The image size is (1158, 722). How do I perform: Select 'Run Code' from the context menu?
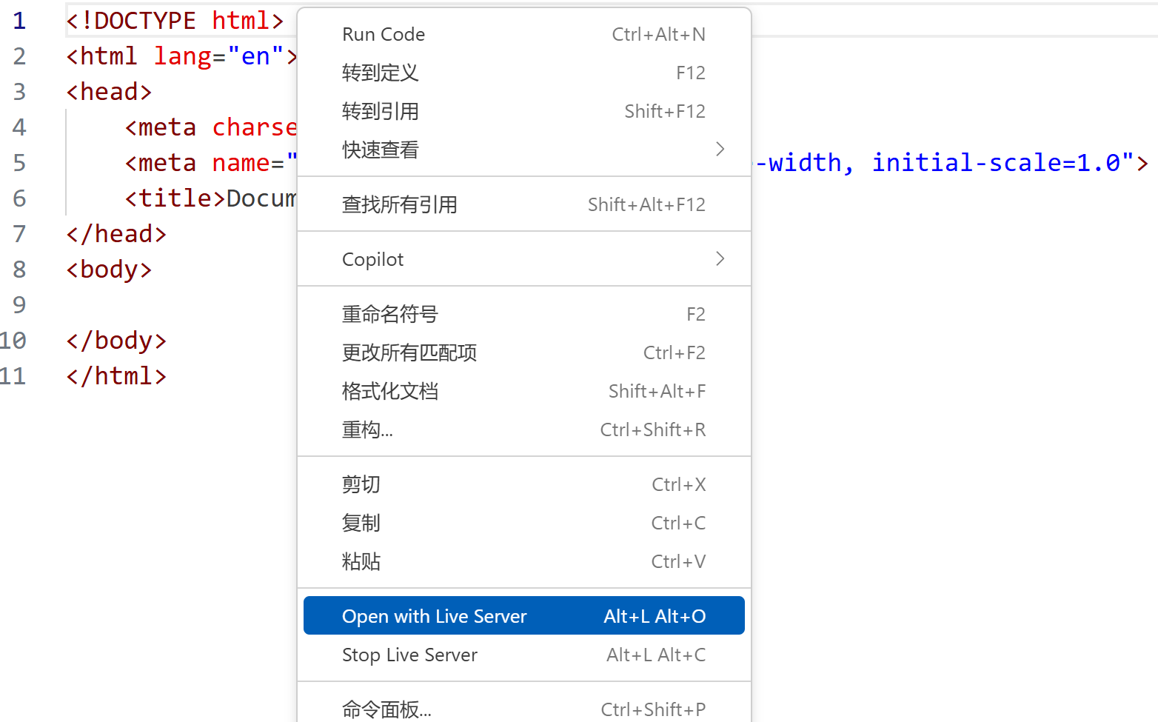pos(383,34)
